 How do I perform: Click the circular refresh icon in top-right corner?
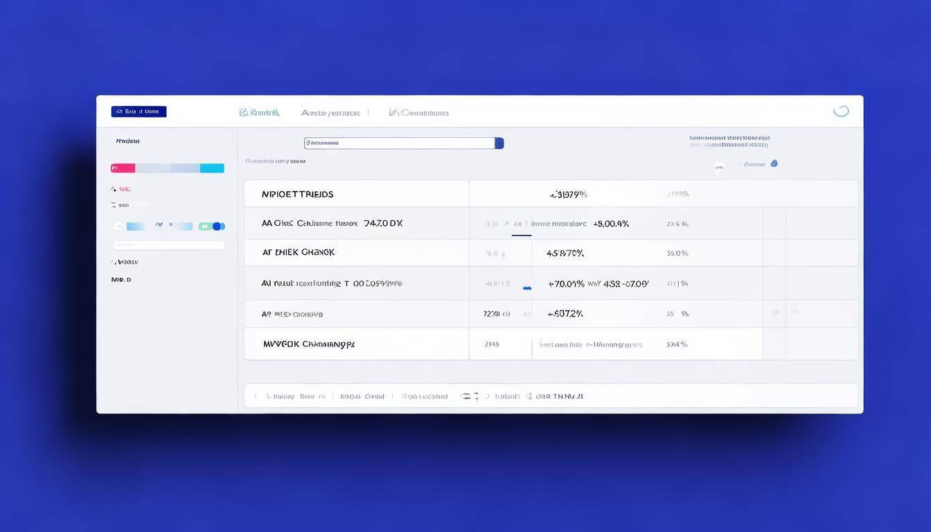841,111
